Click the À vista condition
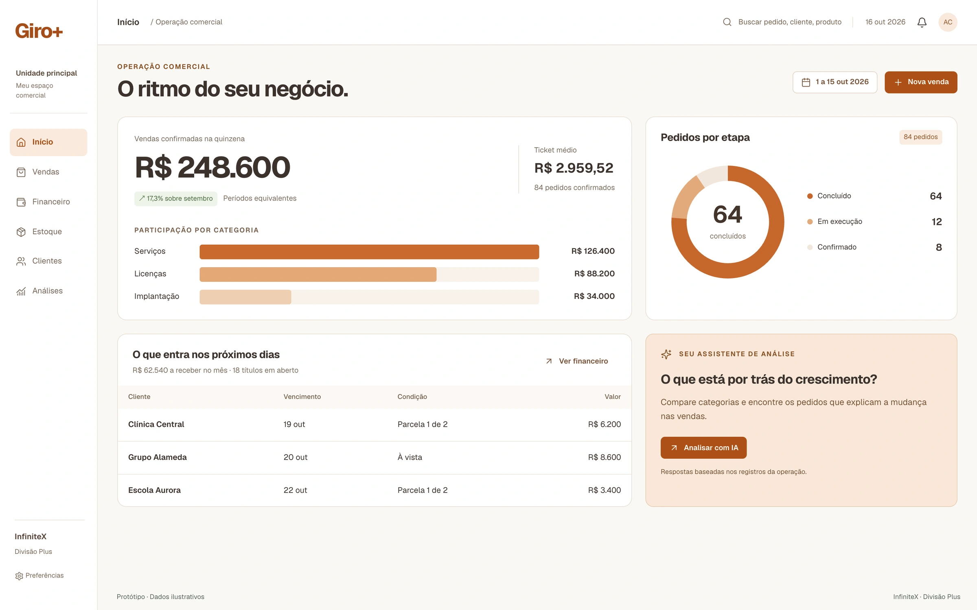The image size is (977, 610). click(x=410, y=457)
